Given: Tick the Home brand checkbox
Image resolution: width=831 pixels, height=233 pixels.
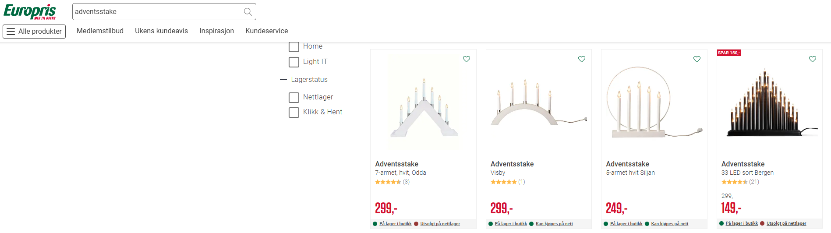Looking at the screenshot, I should coord(294,47).
